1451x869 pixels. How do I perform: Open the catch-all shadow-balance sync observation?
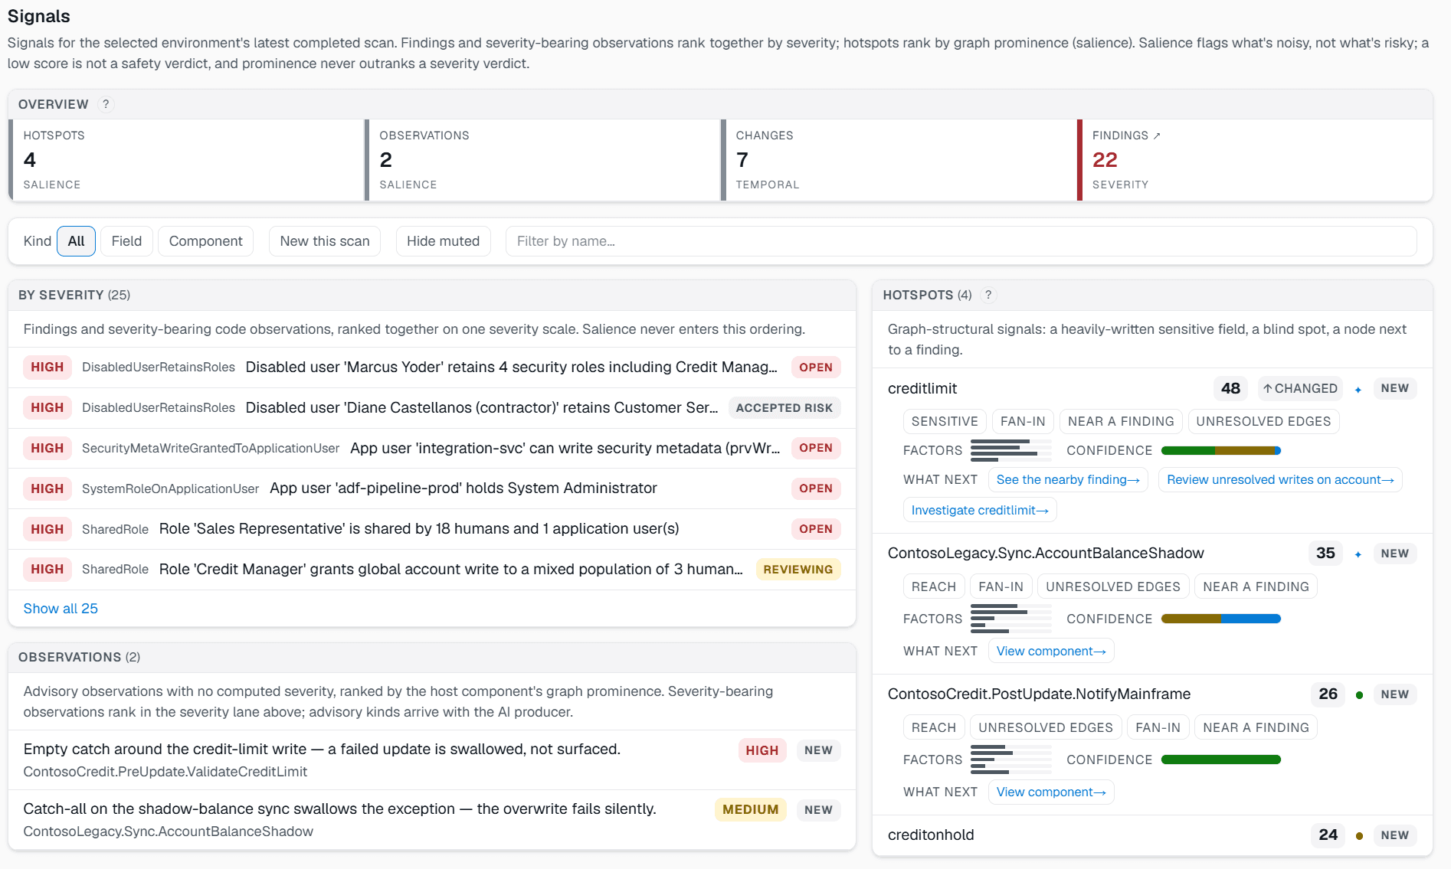pos(432,820)
